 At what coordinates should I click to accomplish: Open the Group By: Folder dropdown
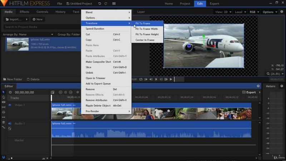coord(69,34)
